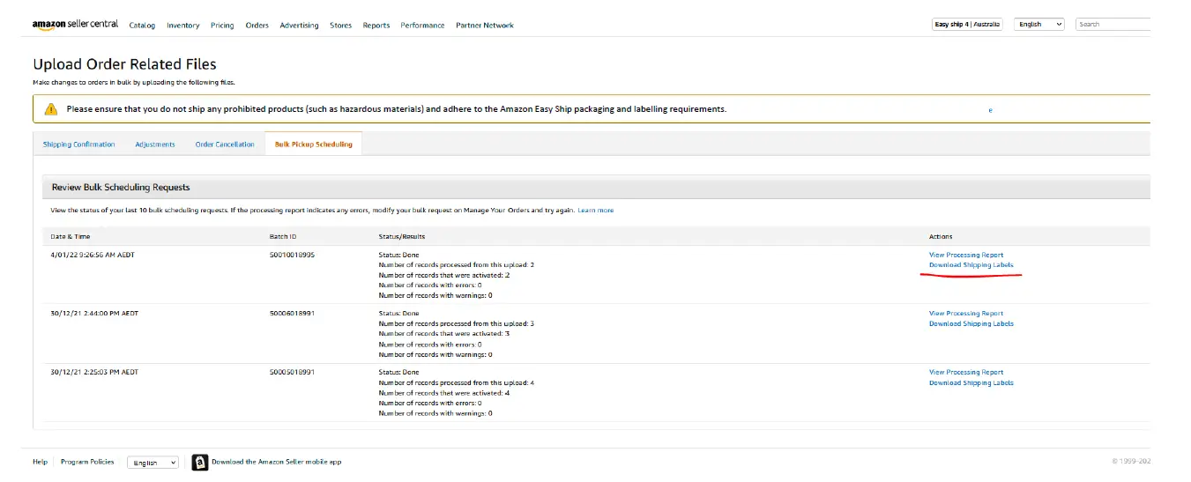Open the Advertising menu
1191x482 pixels.
(x=299, y=26)
